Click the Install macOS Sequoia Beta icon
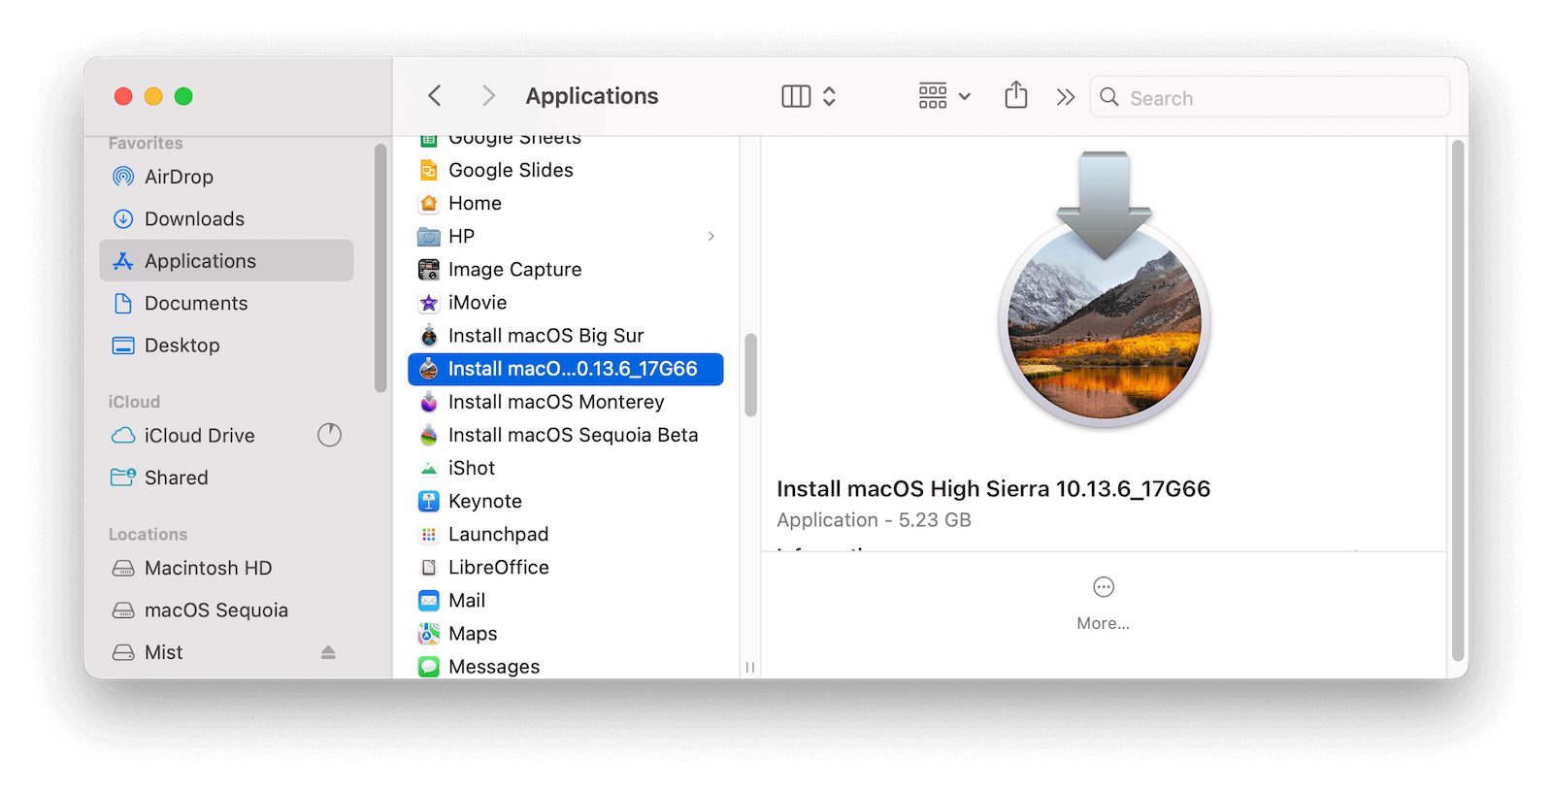The width and height of the screenshot is (1553, 790). [428, 435]
